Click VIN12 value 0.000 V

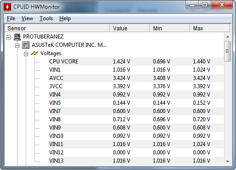[x=121, y=153]
